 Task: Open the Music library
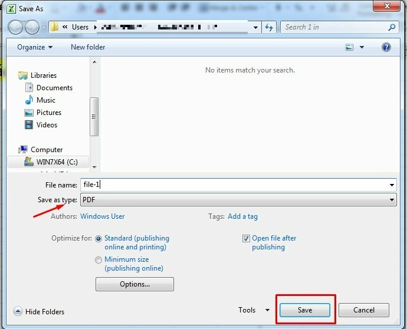[46, 100]
